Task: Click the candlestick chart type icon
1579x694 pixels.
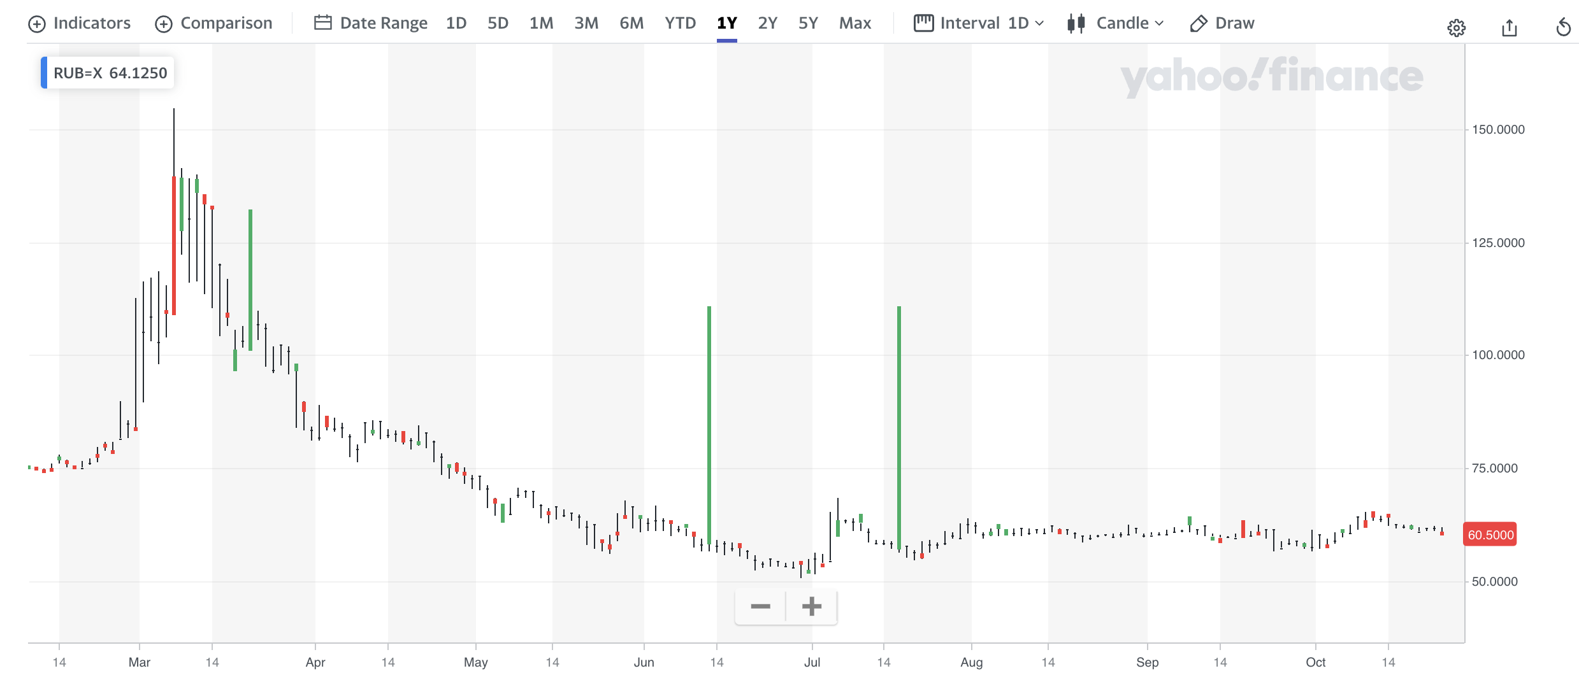Action: tap(1076, 24)
